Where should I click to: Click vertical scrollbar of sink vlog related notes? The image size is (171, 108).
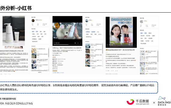102,48
